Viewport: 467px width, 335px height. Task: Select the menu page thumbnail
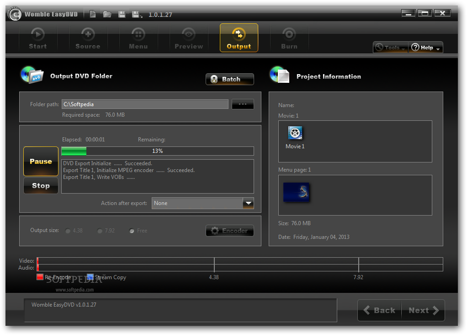pos(296,192)
